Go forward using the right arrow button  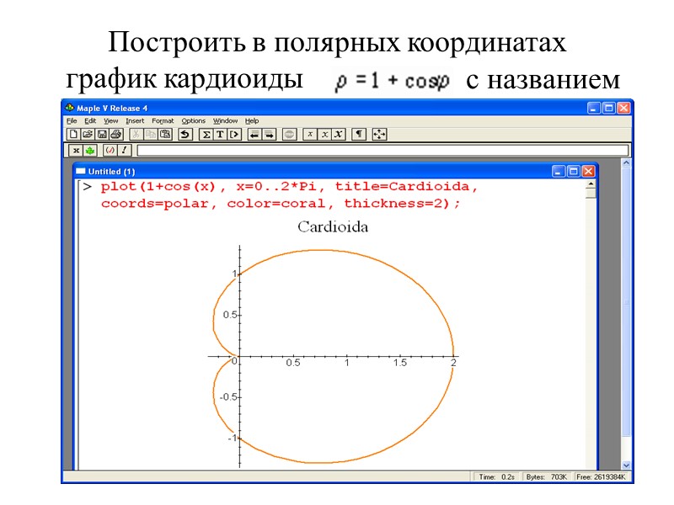(270, 133)
